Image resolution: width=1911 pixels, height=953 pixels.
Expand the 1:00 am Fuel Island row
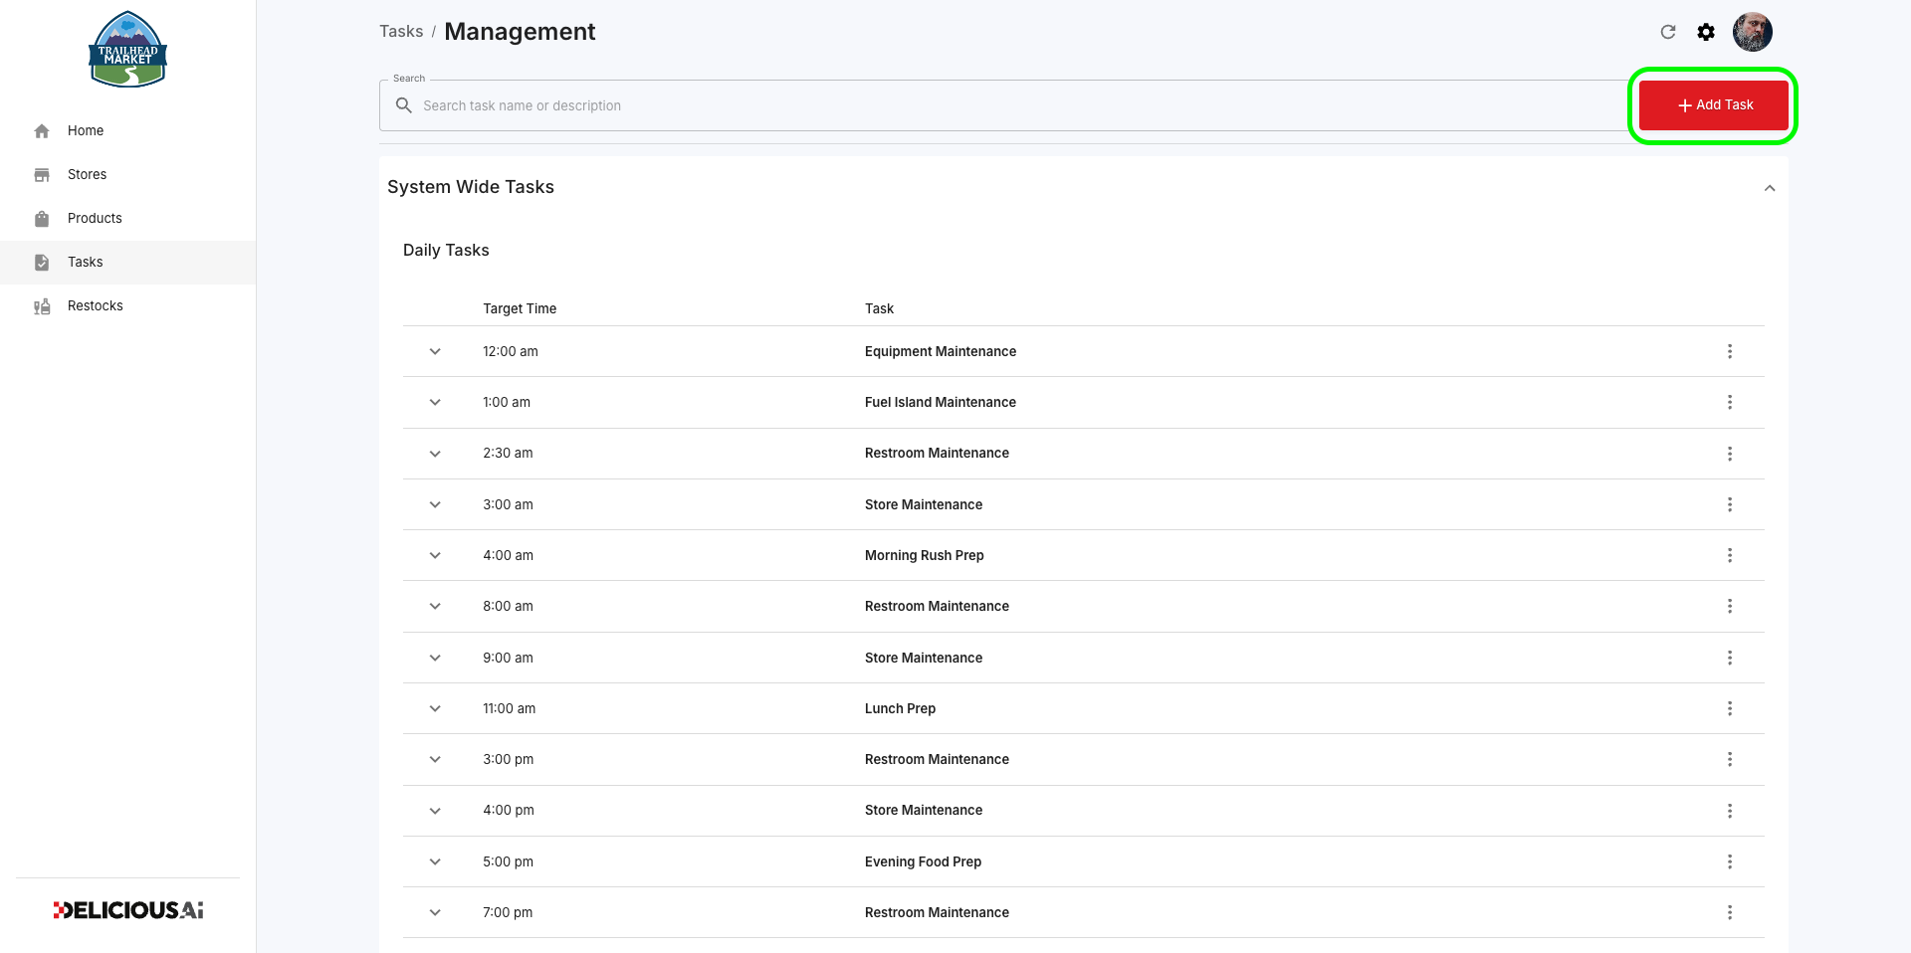pyautogui.click(x=435, y=402)
